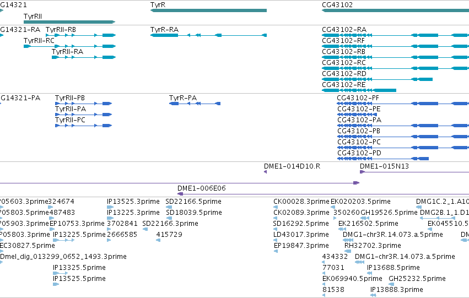Select the TyrR gene span bar
469x298 pixels.
coord(208,10)
